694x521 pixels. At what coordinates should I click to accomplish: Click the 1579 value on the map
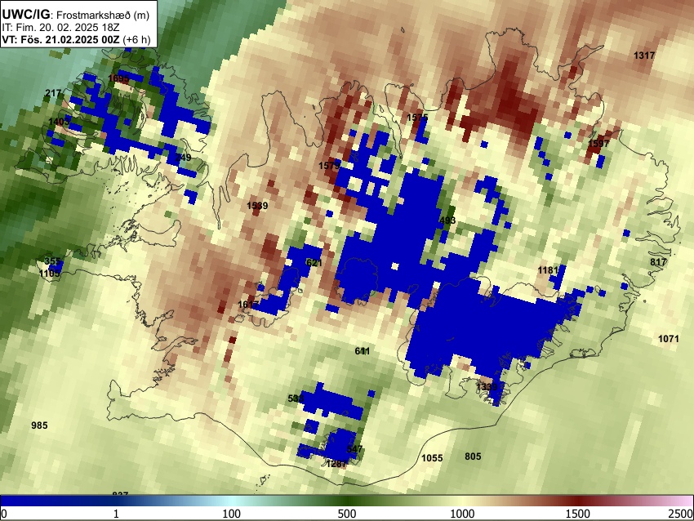tap(329, 166)
